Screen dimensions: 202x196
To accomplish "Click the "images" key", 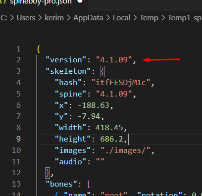I will coord(73,150).
